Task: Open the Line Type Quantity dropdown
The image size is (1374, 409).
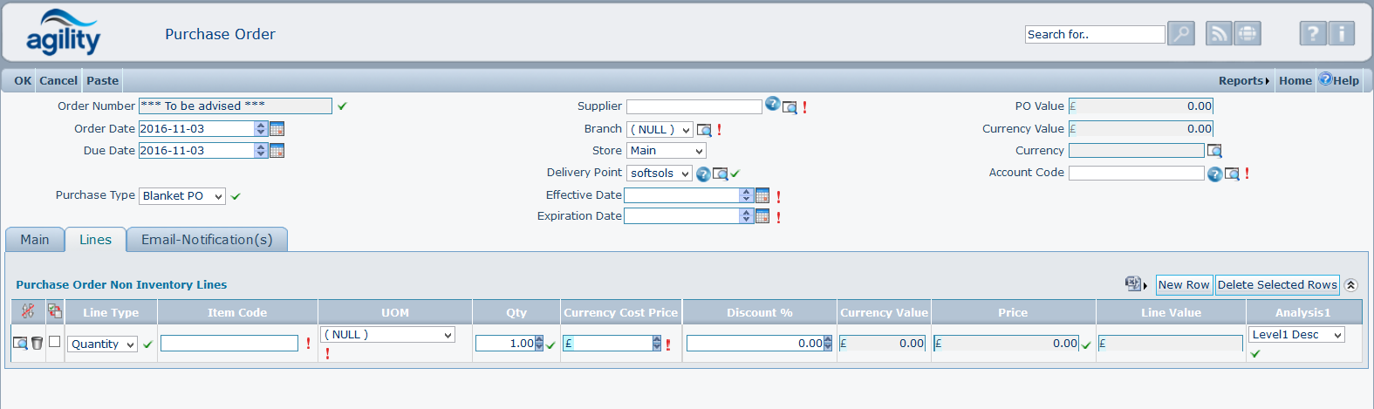Action: 103,344
